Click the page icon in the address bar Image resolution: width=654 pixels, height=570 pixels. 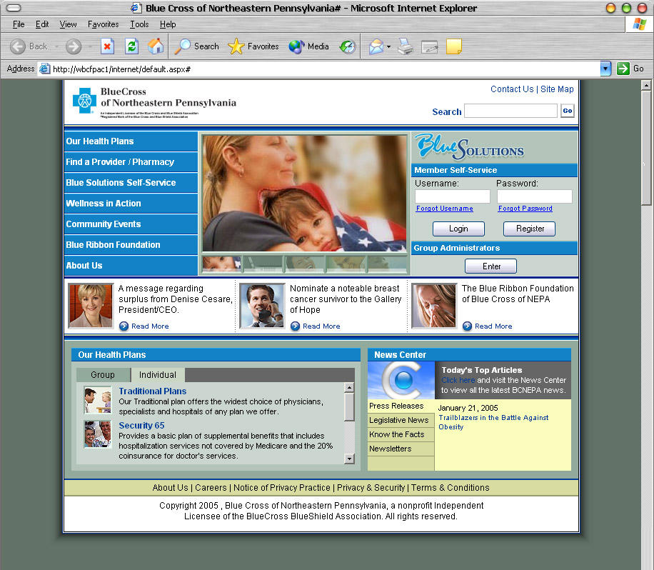pos(45,69)
